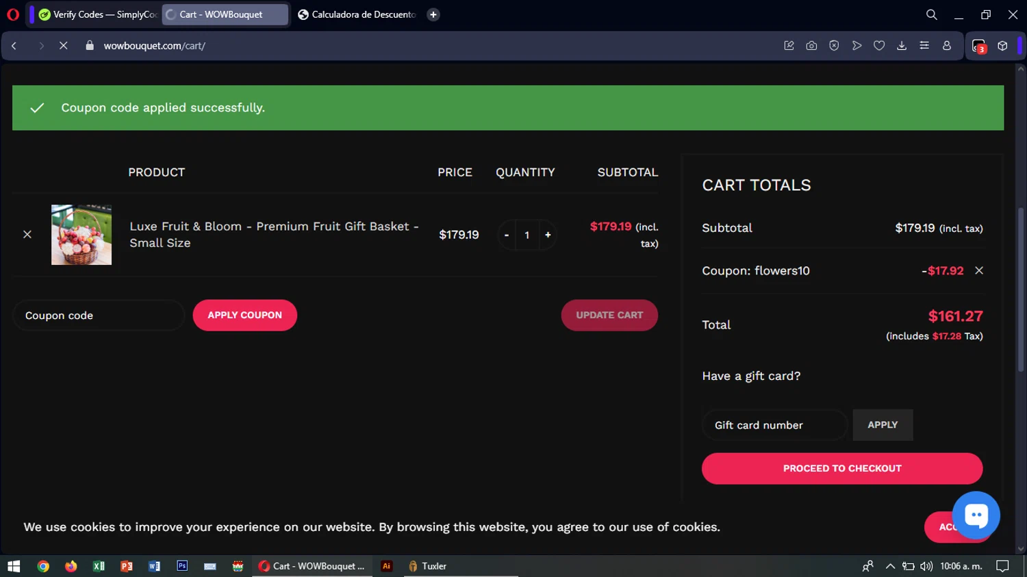The width and height of the screenshot is (1027, 577).
Task: Go back to previous page
Action: click(14, 46)
